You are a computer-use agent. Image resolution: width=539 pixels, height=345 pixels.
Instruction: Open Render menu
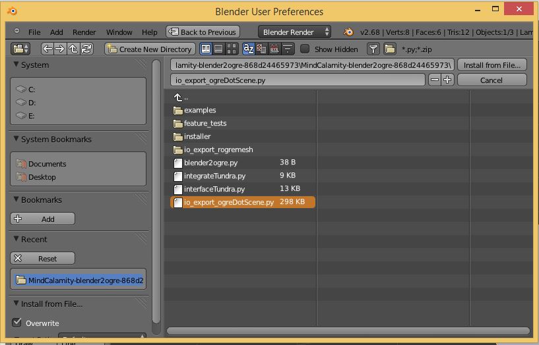84,32
